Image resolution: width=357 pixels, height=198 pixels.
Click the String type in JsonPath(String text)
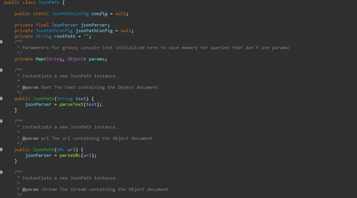click(x=65, y=99)
